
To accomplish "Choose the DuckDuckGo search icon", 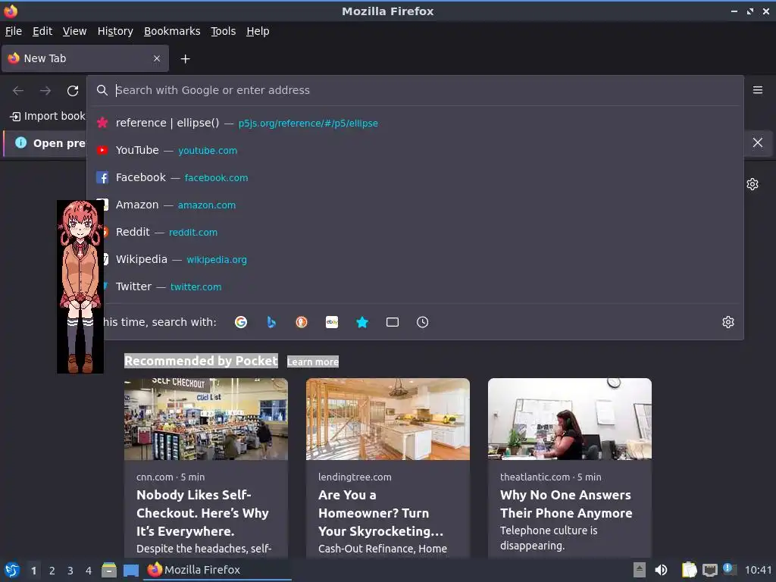I will [x=302, y=322].
